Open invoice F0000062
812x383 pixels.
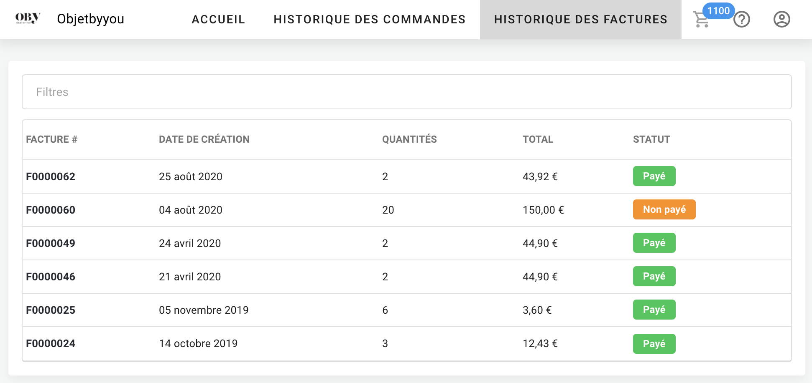[51, 176]
